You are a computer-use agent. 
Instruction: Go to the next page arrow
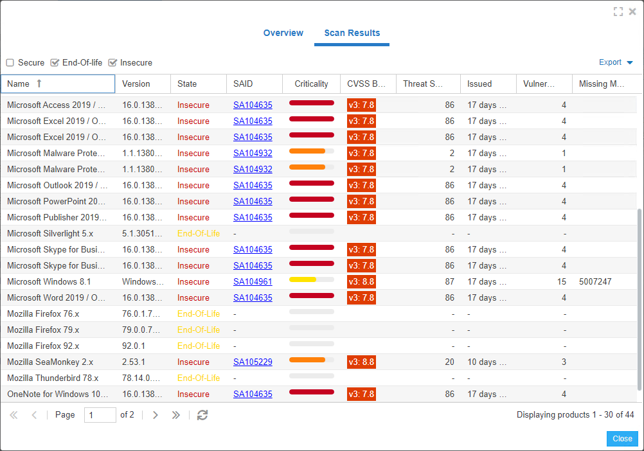click(x=155, y=415)
